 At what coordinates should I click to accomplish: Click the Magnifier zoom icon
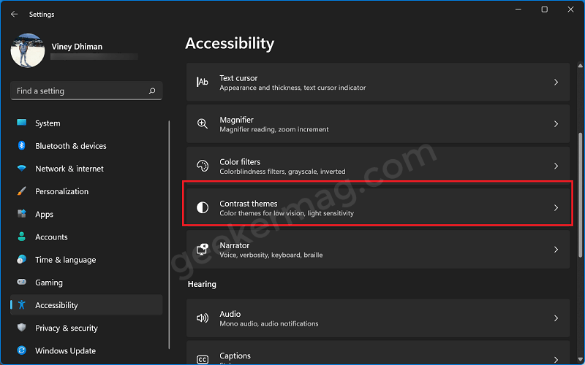pos(203,123)
